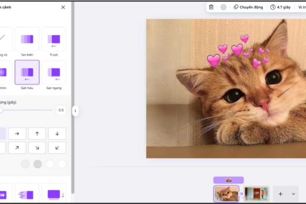The width and height of the screenshot is (306, 204).
Task: Open the 4.7 giây duration setting
Action: pyautogui.click(x=280, y=7)
